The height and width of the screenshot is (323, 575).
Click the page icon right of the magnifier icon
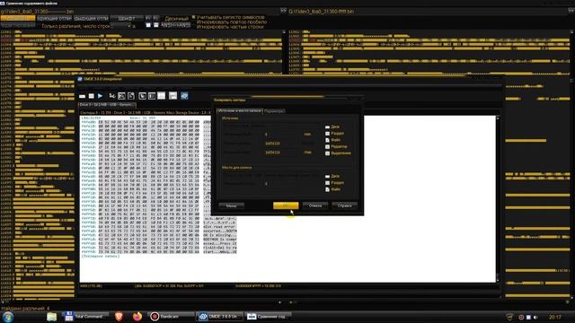click(x=131, y=96)
